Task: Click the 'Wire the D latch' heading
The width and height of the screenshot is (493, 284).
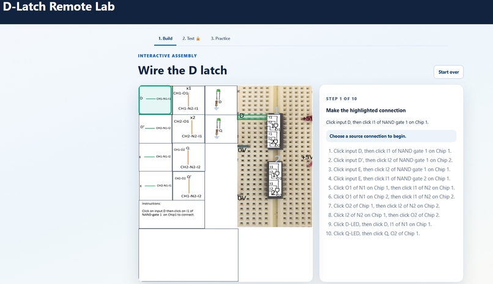Action: click(182, 70)
